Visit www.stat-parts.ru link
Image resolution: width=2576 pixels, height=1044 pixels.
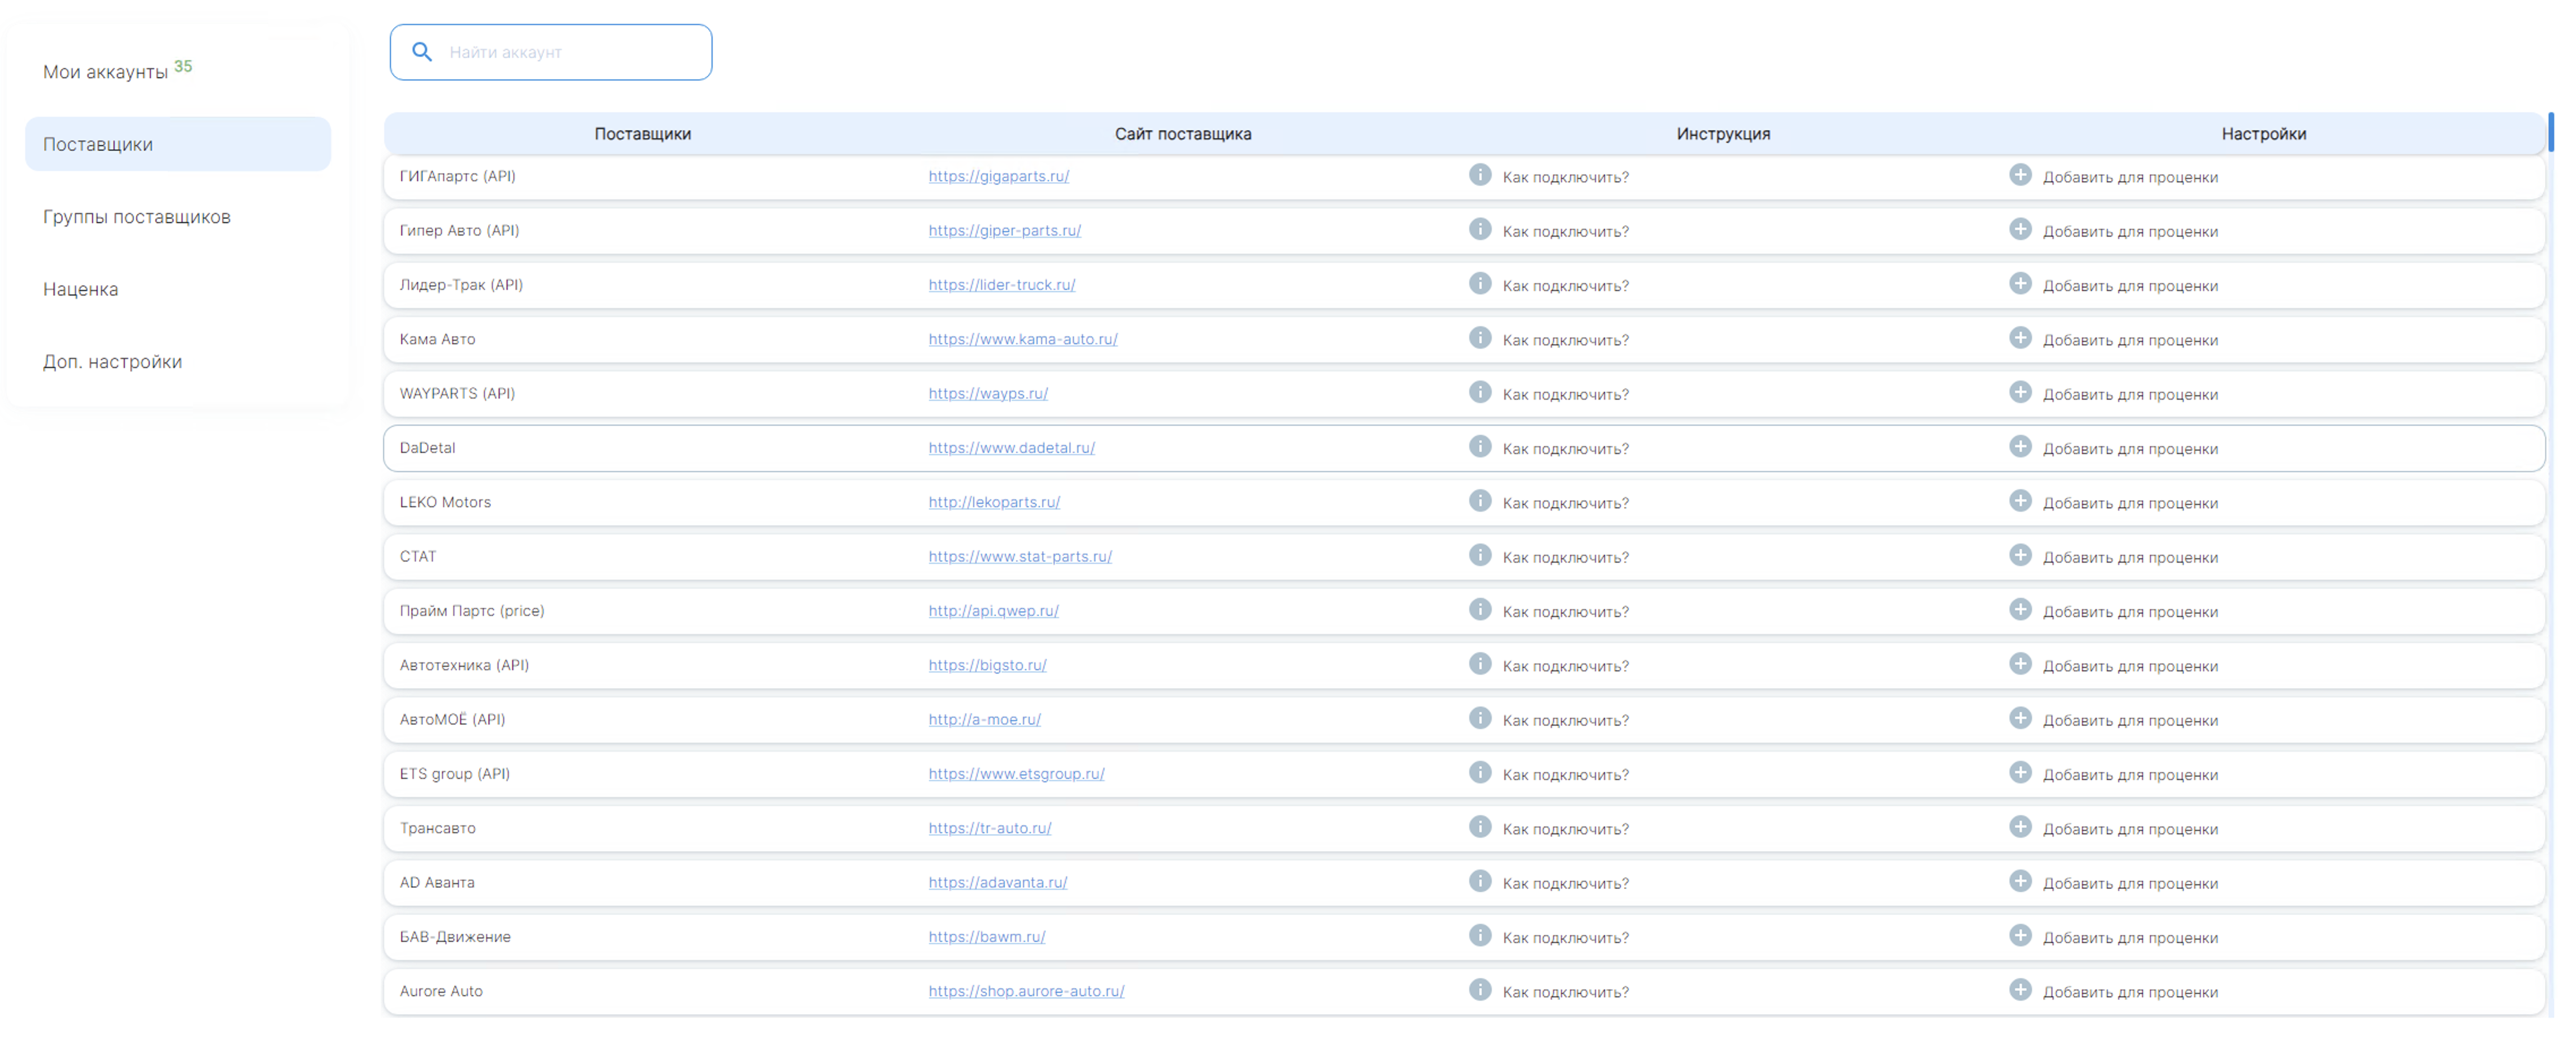[x=1019, y=556]
